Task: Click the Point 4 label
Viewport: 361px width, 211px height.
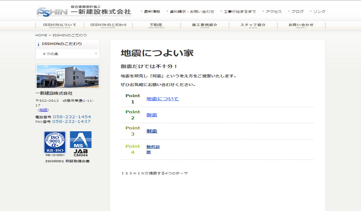Action: (x=133, y=149)
